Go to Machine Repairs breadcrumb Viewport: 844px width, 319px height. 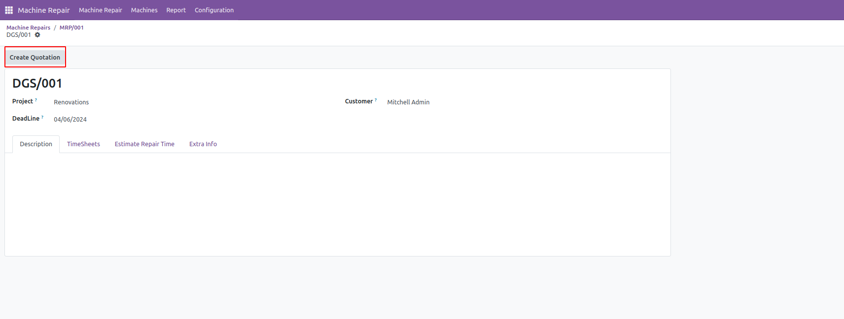28,28
